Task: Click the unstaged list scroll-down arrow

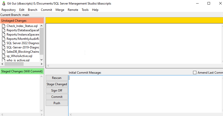Action: [42, 60]
